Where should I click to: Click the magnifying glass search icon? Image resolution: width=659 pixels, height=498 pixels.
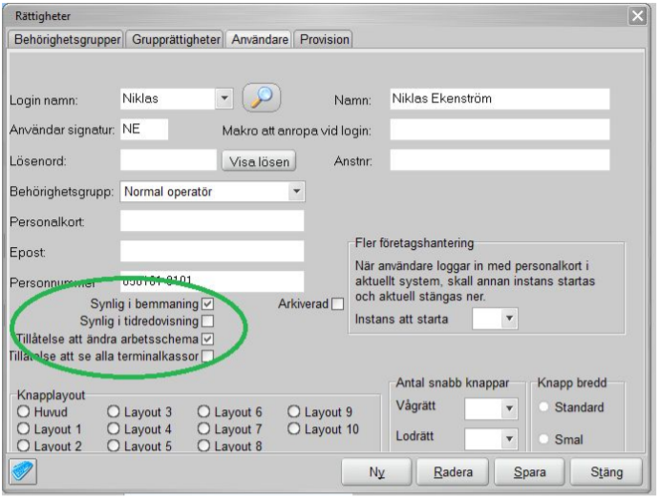pyautogui.click(x=260, y=97)
